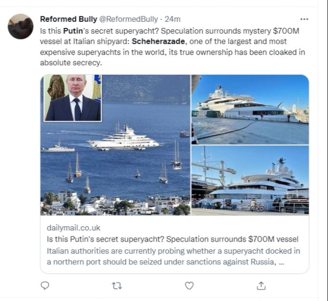
Task: Click the Putin portrait inset photo
Action: tap(72, 98)
